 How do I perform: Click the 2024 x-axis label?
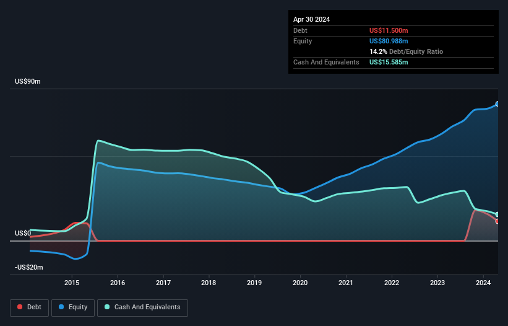click(x=483, y=283)
